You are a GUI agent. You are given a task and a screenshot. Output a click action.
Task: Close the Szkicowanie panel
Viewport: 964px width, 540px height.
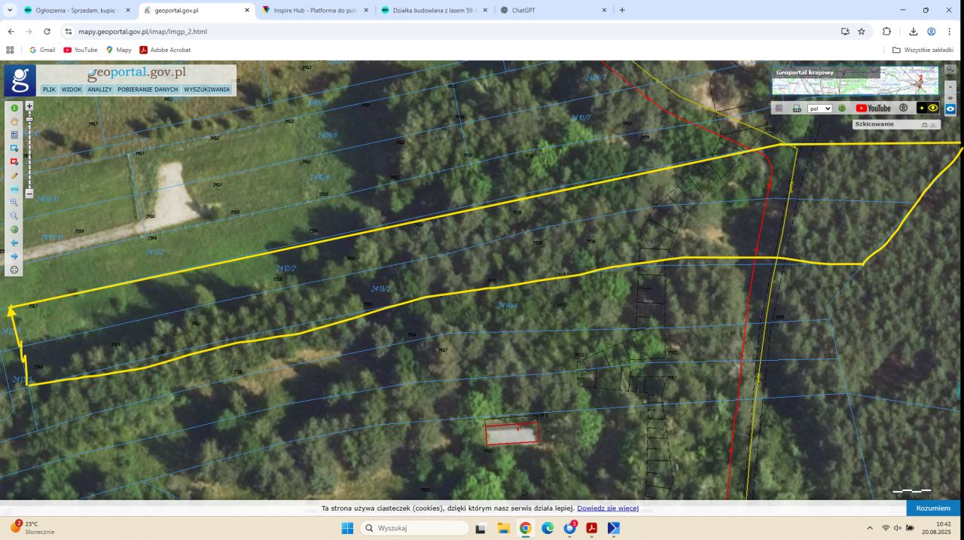click(x=933, y=125)
